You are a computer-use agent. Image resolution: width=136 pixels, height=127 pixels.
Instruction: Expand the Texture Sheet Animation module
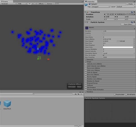pos(110,90)
